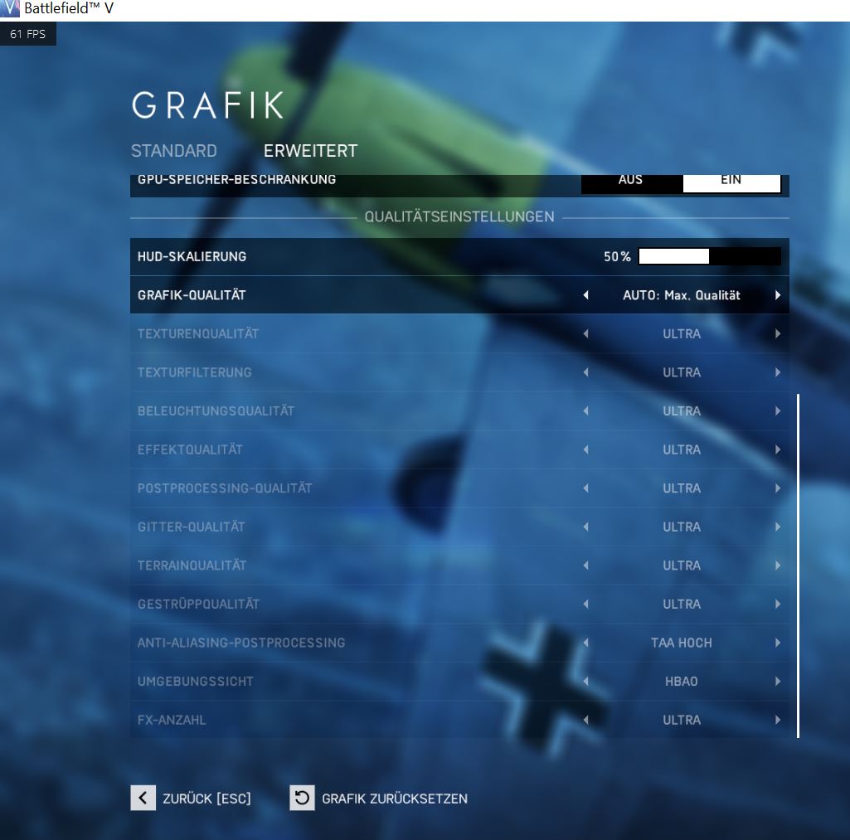The height and width of the screenshot is (840, 850).
Task: Click left arrow for Gestrüppqualität
Action: (x=585, y=605)
